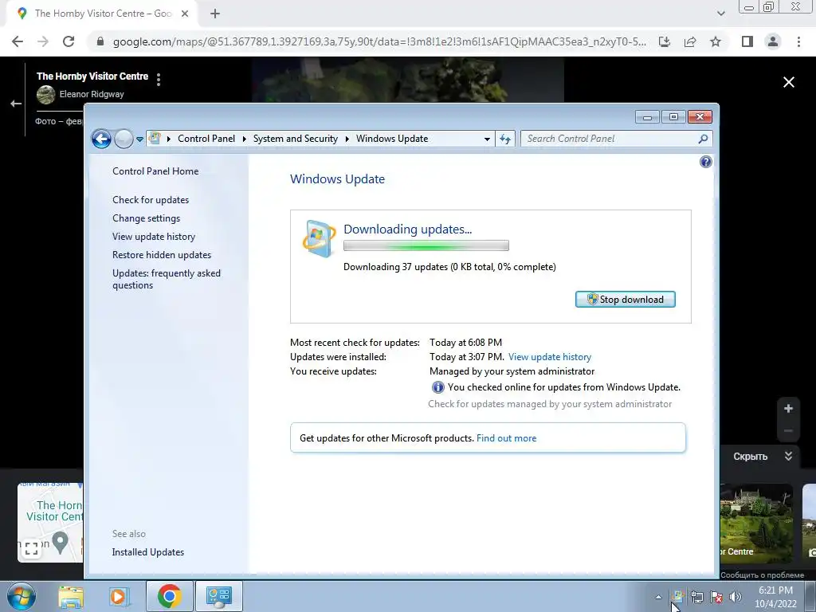Image resolution: width=816 pixels, height=612 pixels.
Task: Click View update history beside install time
Action: point(550,357)
